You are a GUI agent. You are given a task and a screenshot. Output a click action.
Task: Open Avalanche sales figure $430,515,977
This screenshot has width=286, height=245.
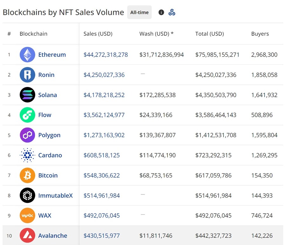(x=102, y=235)
